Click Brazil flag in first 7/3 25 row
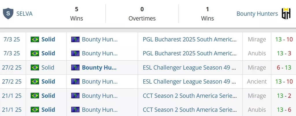This screenshot has height=116, width=296. pos(35,39)
